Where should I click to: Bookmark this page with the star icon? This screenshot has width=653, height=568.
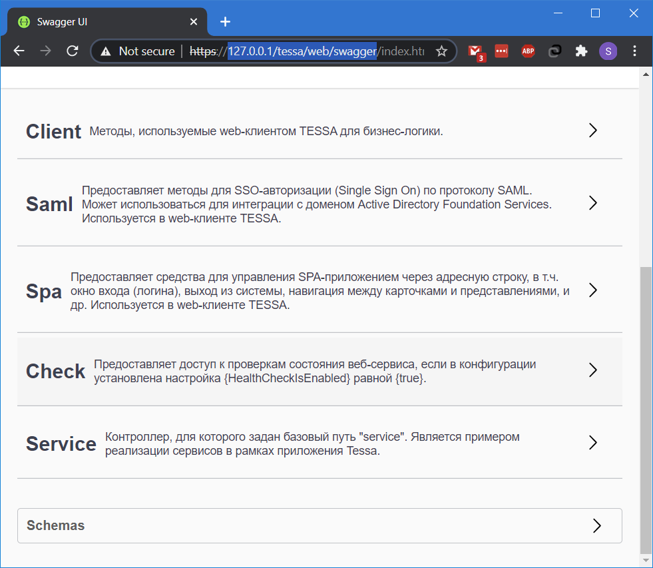[441, 51]
